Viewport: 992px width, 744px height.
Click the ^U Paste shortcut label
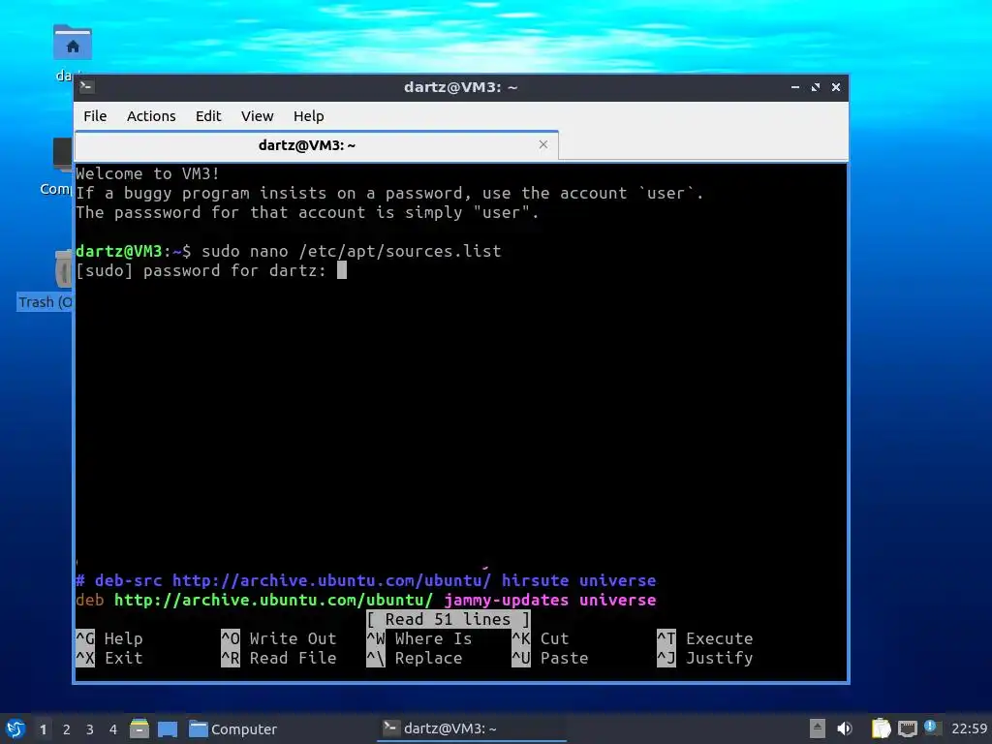click(x=550, y=658)
